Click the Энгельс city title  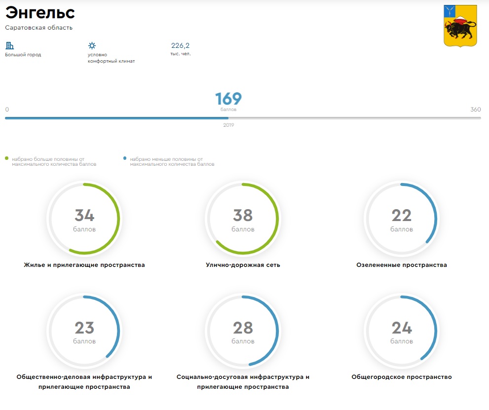(40, 13)
